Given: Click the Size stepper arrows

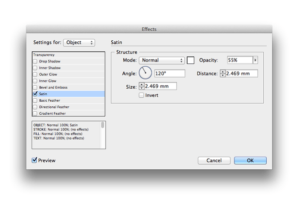Looking at the screenshot, I should pyautogui.click(x=141, y=86).
